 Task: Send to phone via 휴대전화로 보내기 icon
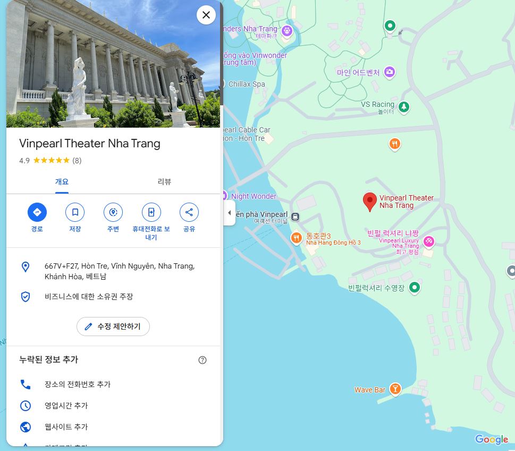coord(151,212)
